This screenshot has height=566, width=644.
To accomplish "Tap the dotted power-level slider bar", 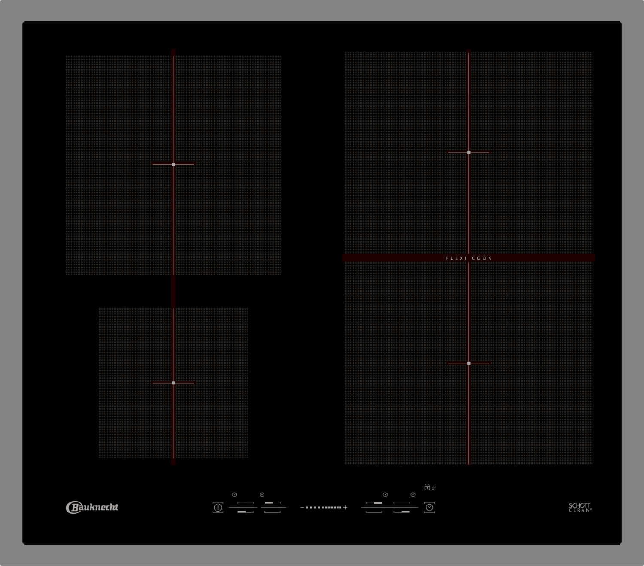I will (x=324, y=508).
